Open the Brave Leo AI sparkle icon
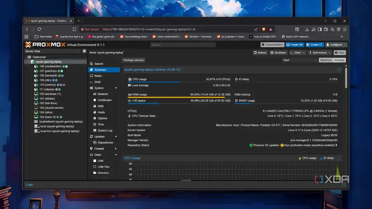The image size is (372, 209). point(332,29)
